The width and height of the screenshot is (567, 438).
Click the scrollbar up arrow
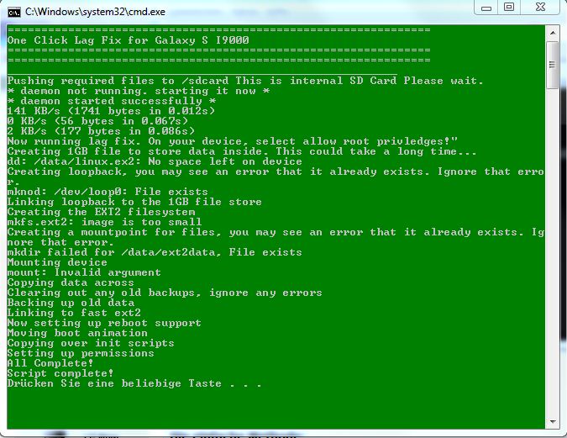(553, 33)
